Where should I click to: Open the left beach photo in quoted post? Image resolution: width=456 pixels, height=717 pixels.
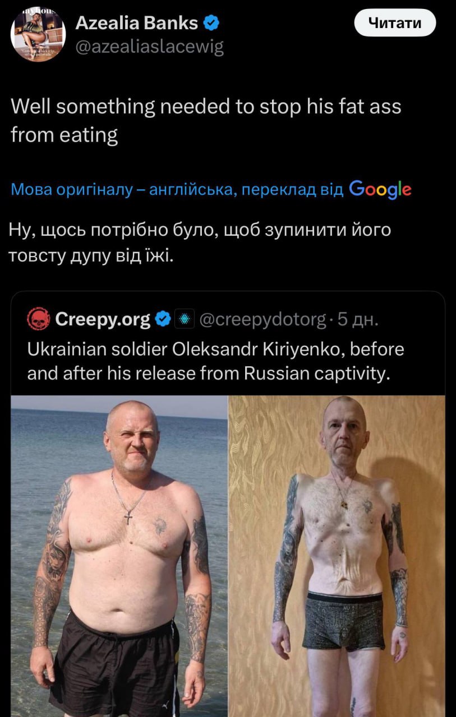click(x=119, y=556)
